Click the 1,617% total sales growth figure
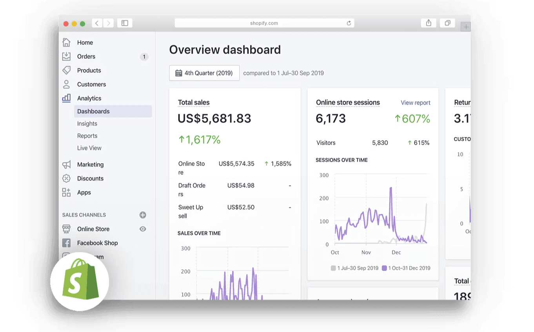Viewport: 534px width, 332px height. tap(199, 139)
